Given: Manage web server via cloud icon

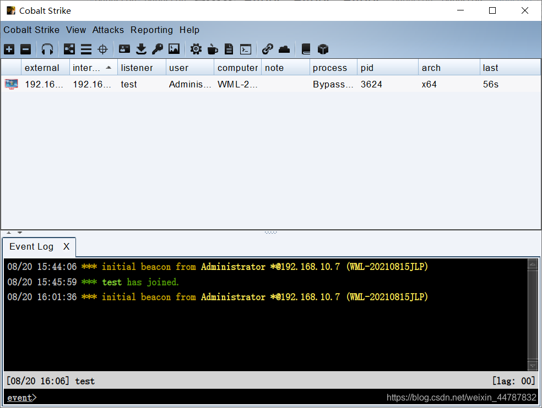Looking at the screenshot, I should pos(284,49).
